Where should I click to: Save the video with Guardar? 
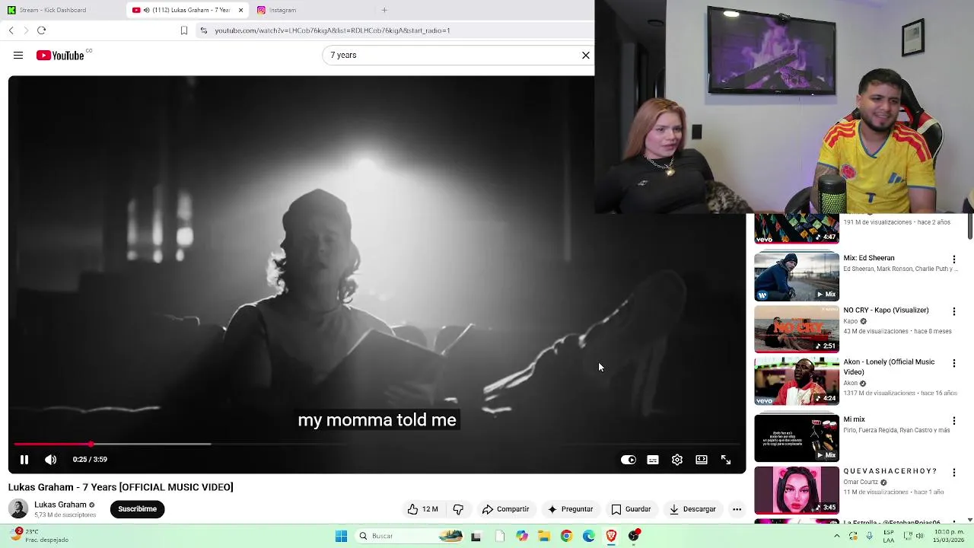pos(631,509)
